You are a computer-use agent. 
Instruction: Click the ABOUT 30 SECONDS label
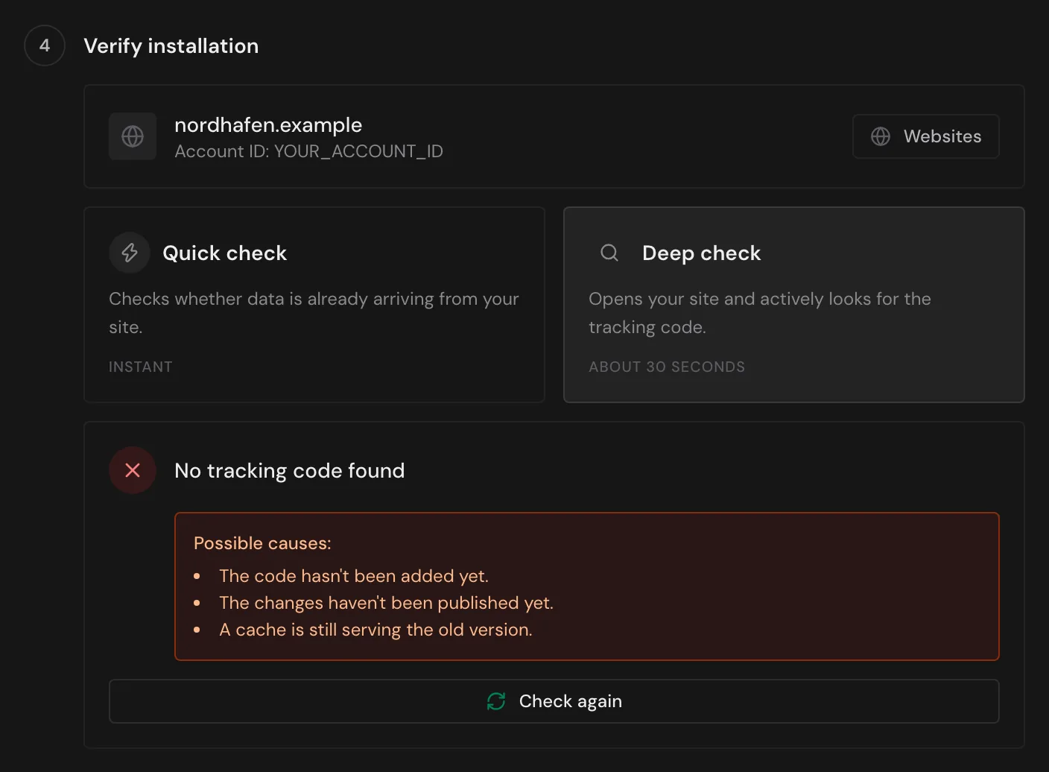[667, 367]
